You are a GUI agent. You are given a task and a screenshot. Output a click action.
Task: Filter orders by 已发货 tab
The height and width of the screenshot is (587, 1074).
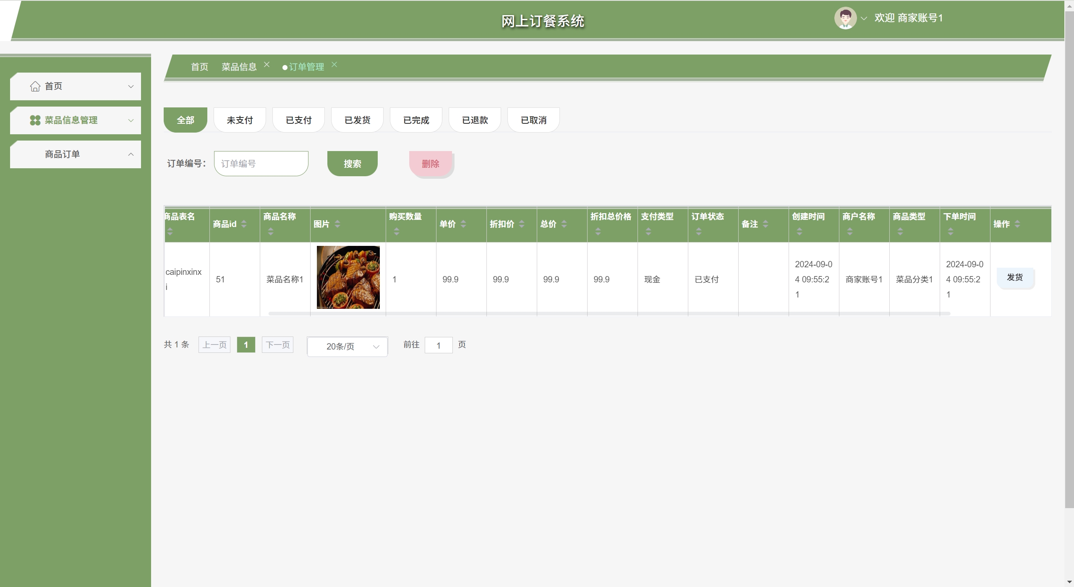point(357,120)
